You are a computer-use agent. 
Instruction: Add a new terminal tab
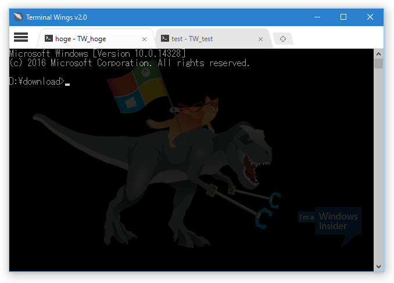point(283,39)
